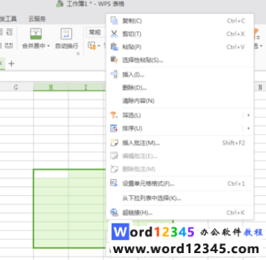Viewport: 266px width, 260px height.
Task: Click the Merge and Center (合并居中) icon
Action: tap(36, 34)
